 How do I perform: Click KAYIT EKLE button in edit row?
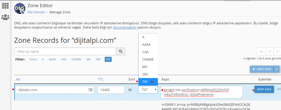(x=264, y=89)
